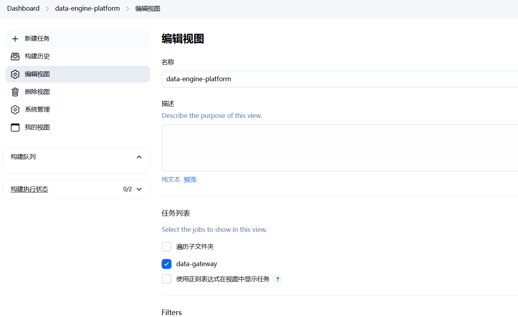
Task: Open the 构建执行状态 link
Action: [x=30, y=189]
